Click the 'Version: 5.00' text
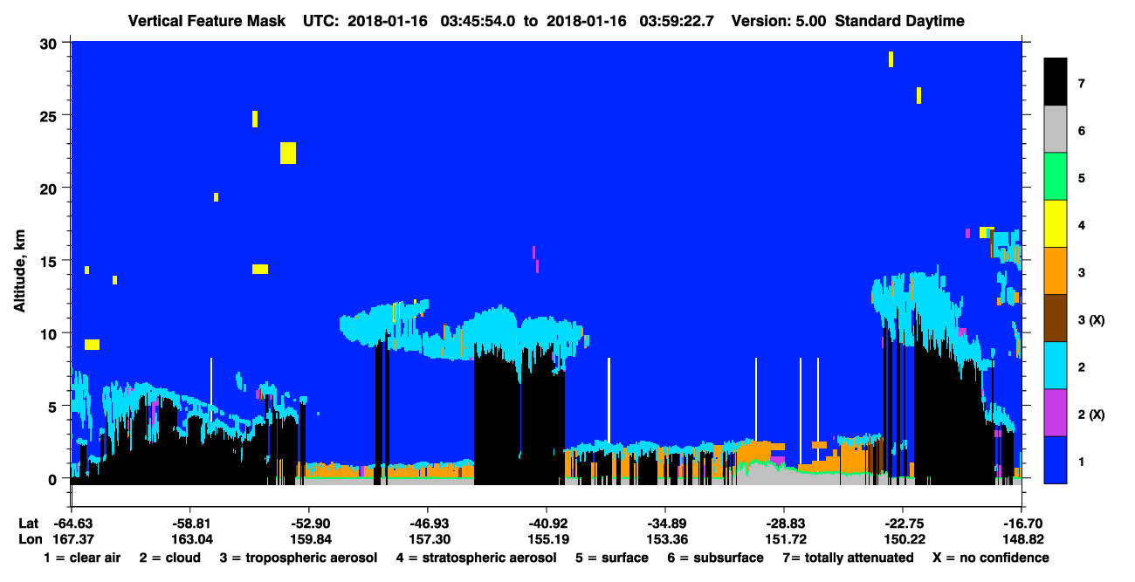The image size is (1135, 582). click(779, 21)
